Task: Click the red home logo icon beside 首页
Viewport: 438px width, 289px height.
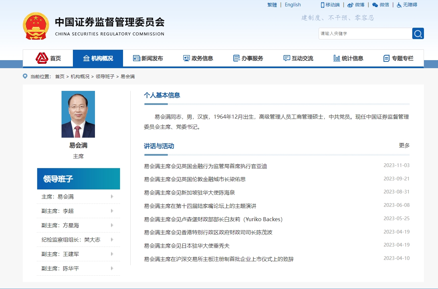Action: click(42, 58)
